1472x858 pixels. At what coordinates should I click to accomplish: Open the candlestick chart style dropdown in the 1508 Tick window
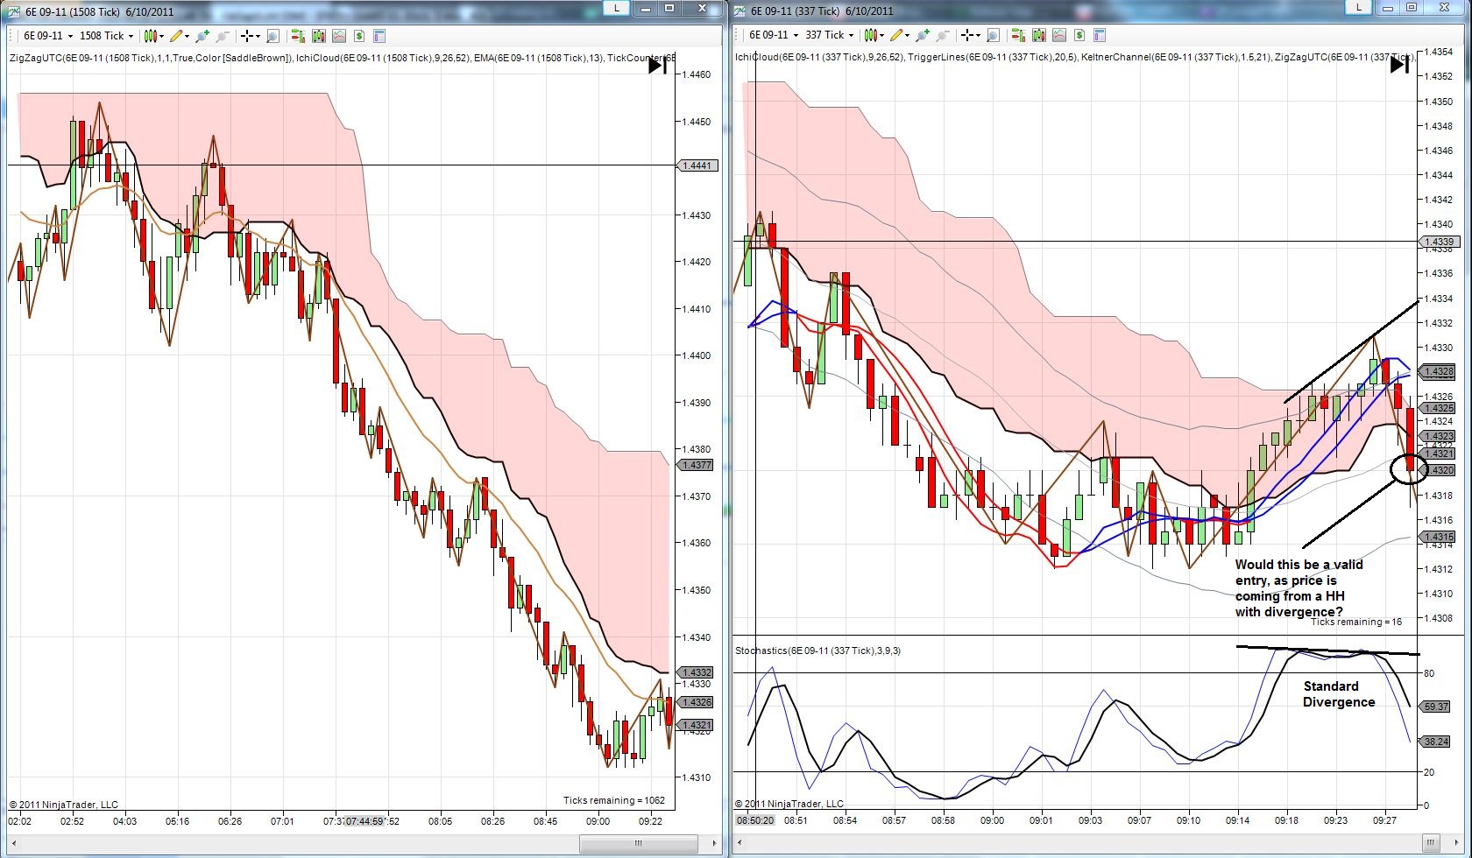[x=154, y=36]
